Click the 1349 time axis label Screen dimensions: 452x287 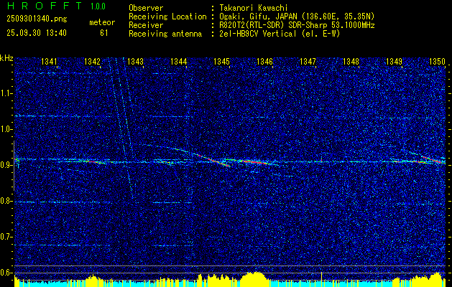[394, 61]
